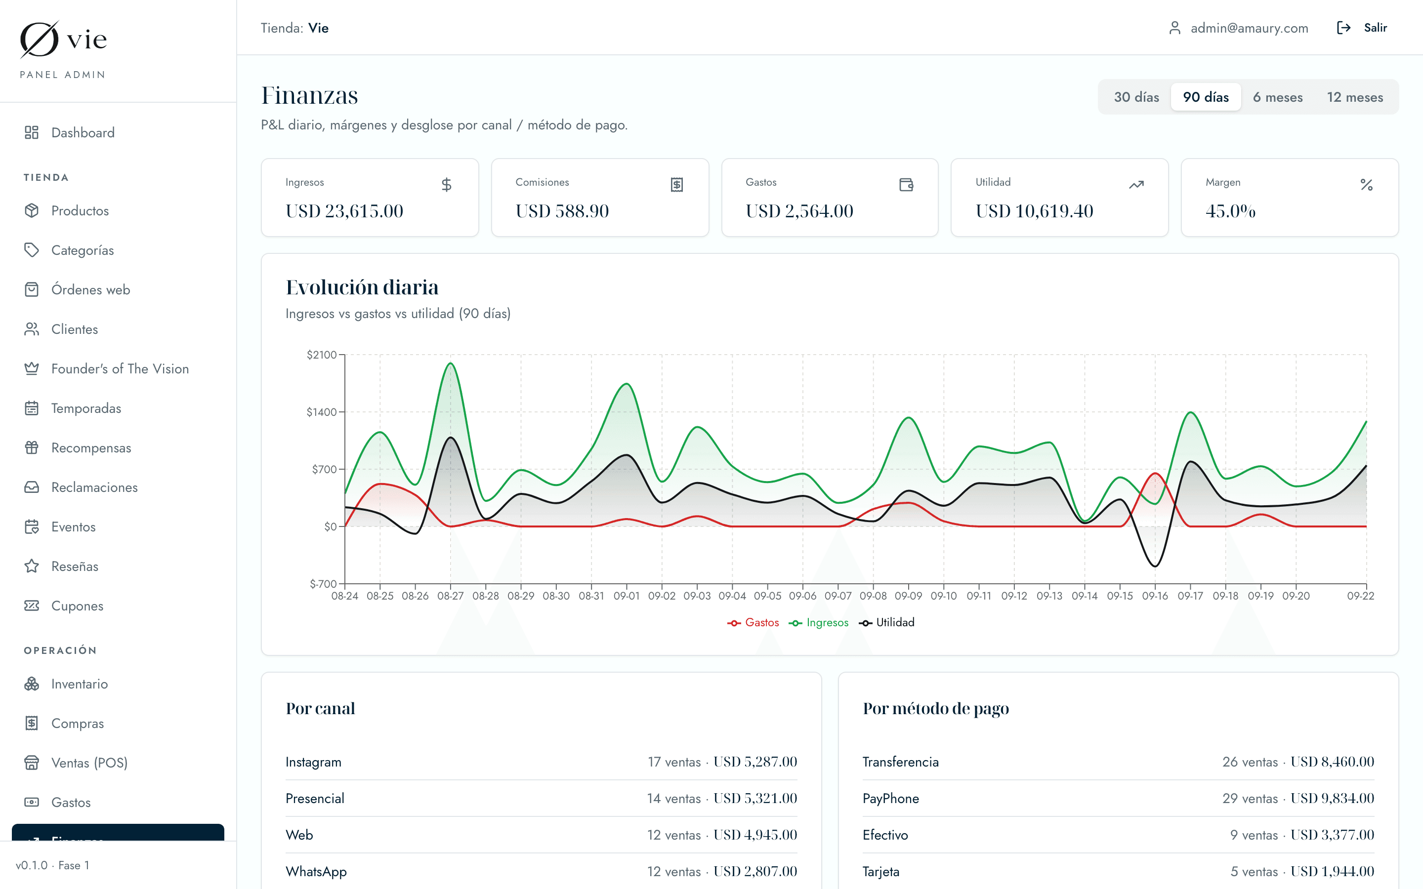This screenshot has width=1423, height=889.
Task: Click the Transferencia payment row
Action: coord(1119,762)
